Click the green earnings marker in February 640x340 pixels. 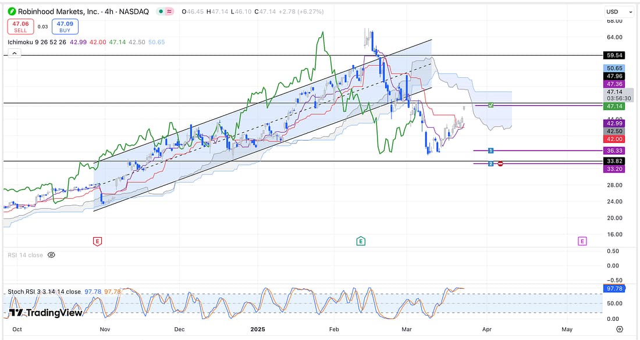click(x=361, y=241)
